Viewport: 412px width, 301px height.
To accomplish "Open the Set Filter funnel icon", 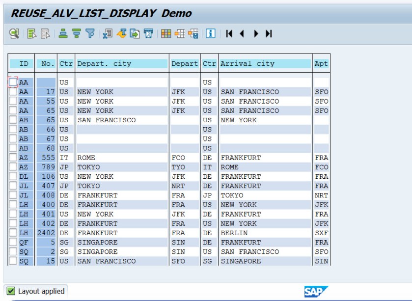I will 90,33.
